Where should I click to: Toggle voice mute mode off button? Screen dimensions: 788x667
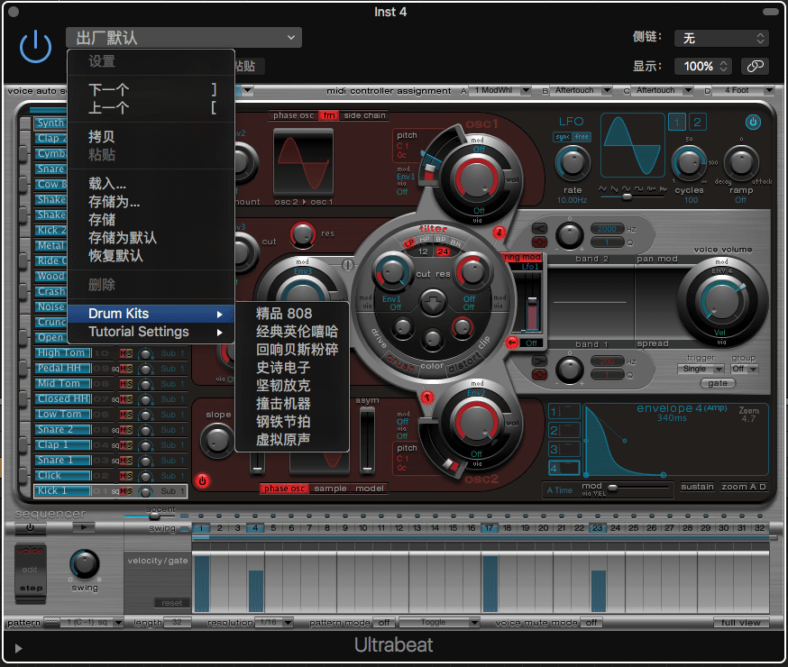coord(591,622)
